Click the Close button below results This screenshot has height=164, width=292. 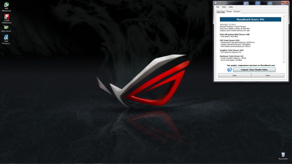point(267,75)
